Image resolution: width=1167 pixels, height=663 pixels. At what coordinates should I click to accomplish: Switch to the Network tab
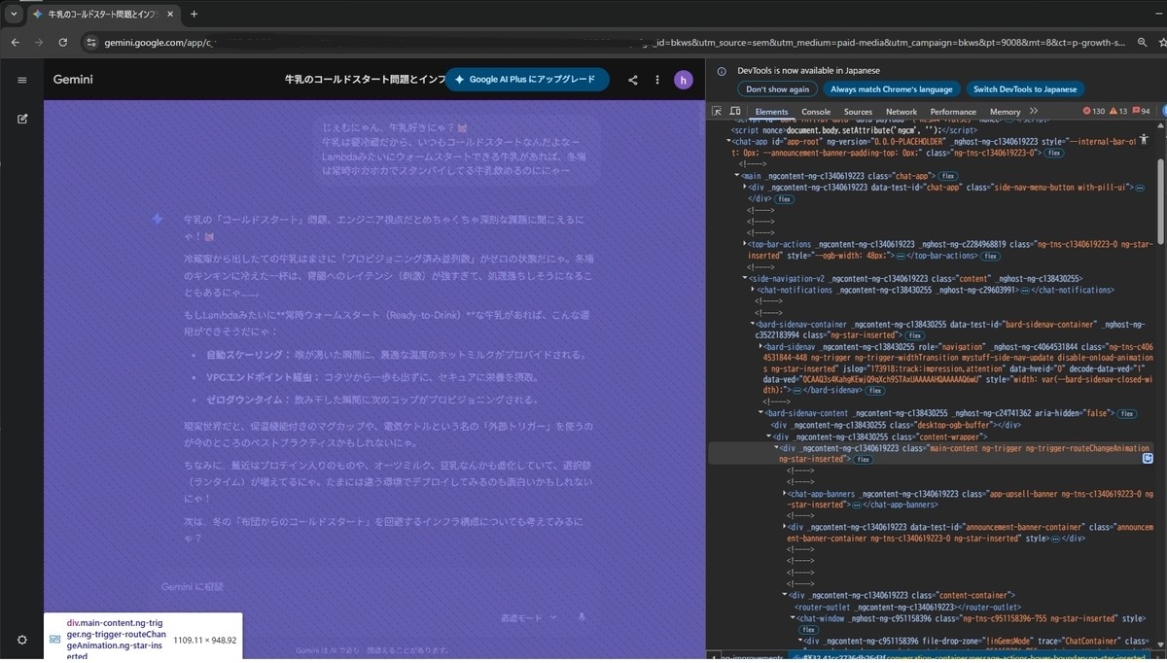[x=902, y=112]
